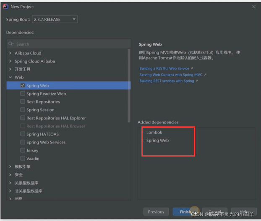Remove Spring Web from added dependencies
The width and height of the screenshot is (261, 221).
143,141
